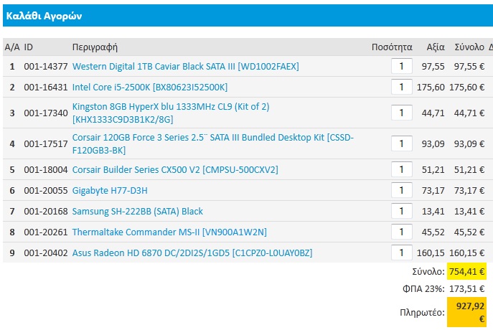Click the Ποσότητα column header
The height and width of the screenshot is (330, 493).
(392, 47)
